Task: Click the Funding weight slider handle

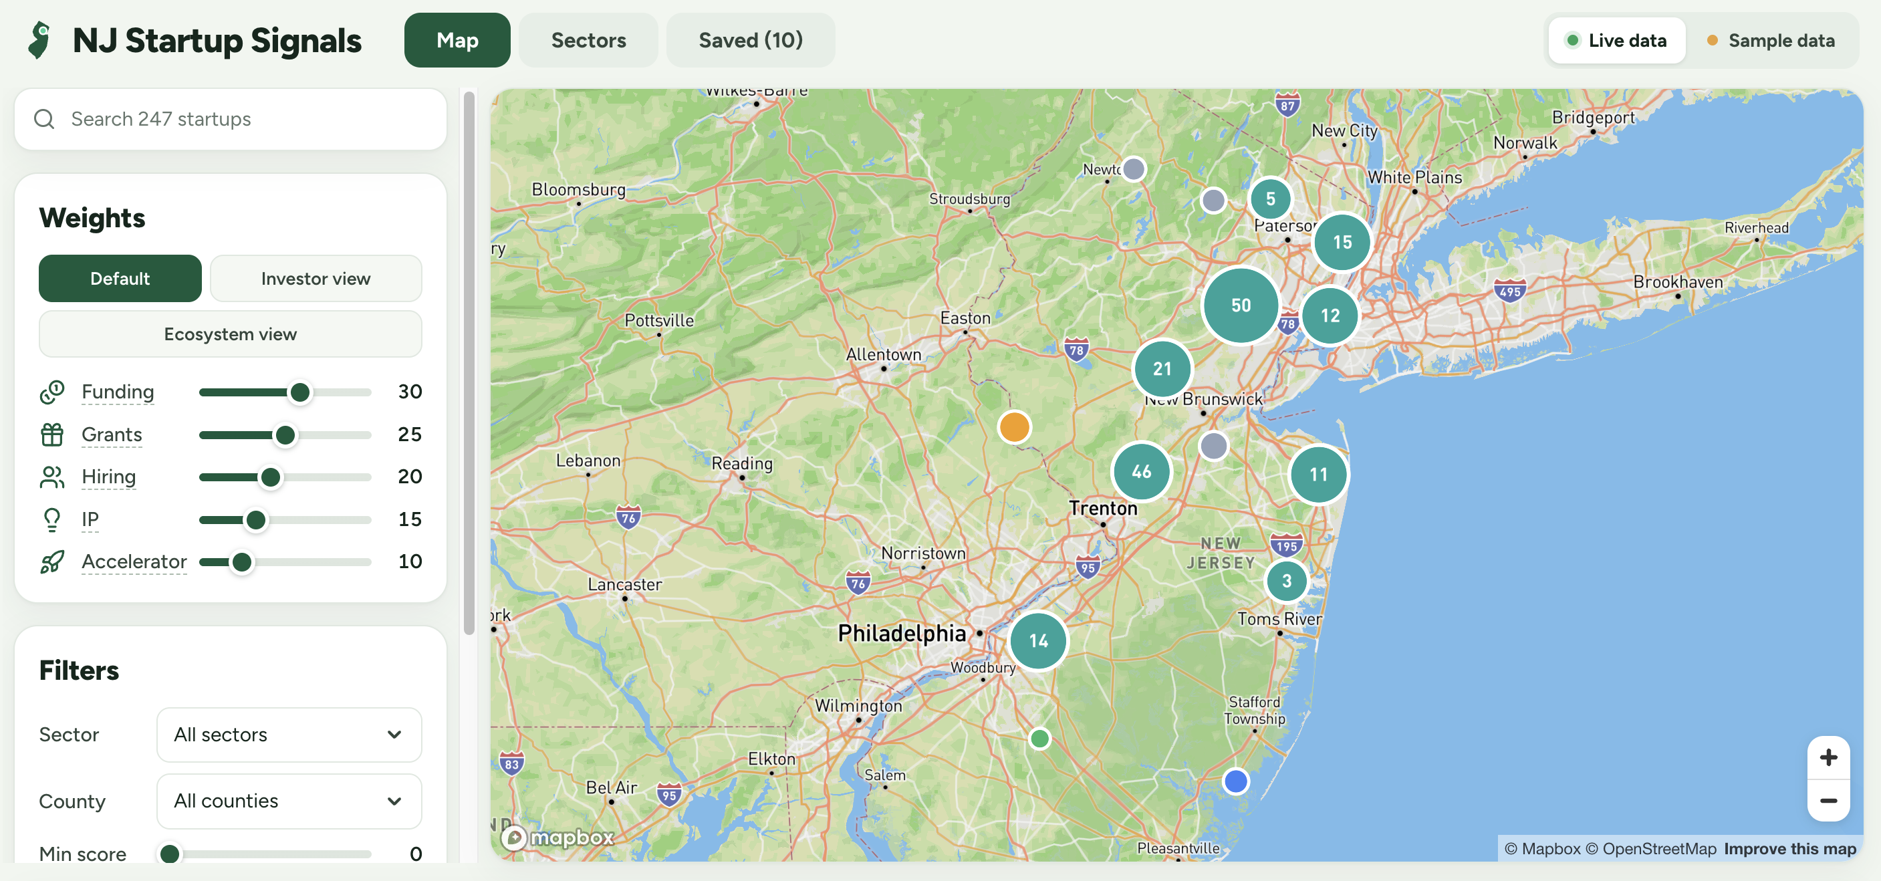Action: coord(299,392)
